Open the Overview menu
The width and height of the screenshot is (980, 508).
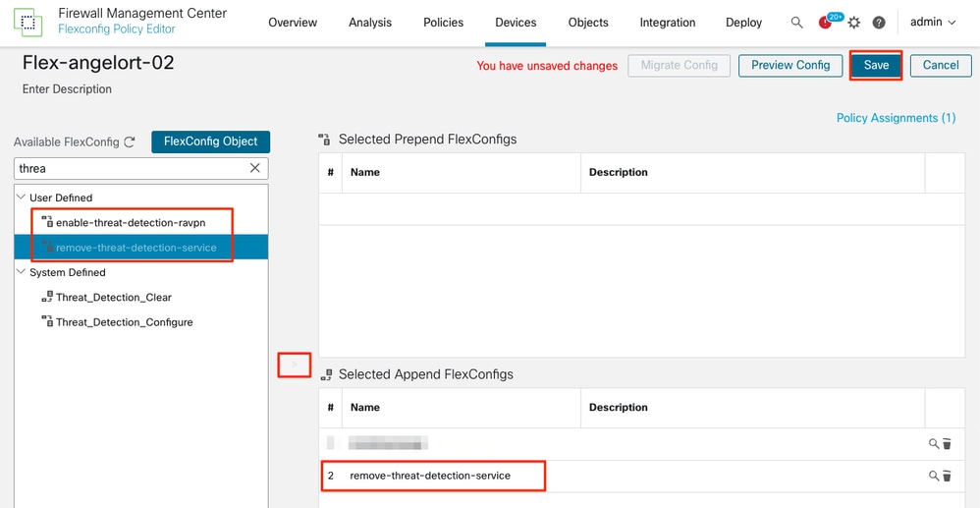293,23
